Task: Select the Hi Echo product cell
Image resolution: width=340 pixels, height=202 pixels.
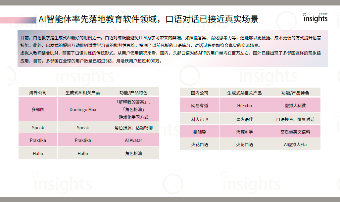Action: click(x=244, y=105)
